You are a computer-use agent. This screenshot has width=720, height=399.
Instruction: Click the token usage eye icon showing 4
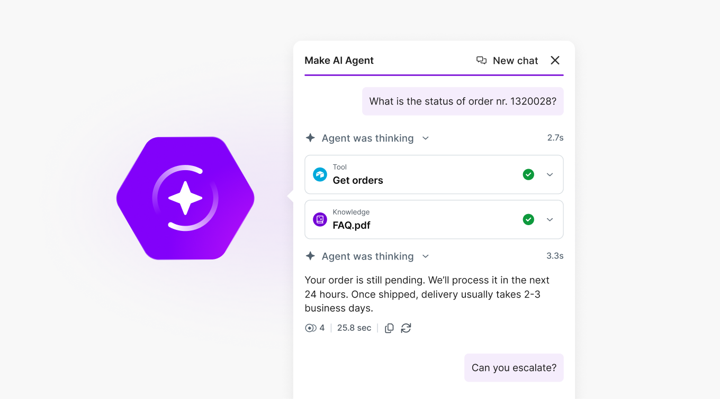pyautogui.click(x=311, y=328)
